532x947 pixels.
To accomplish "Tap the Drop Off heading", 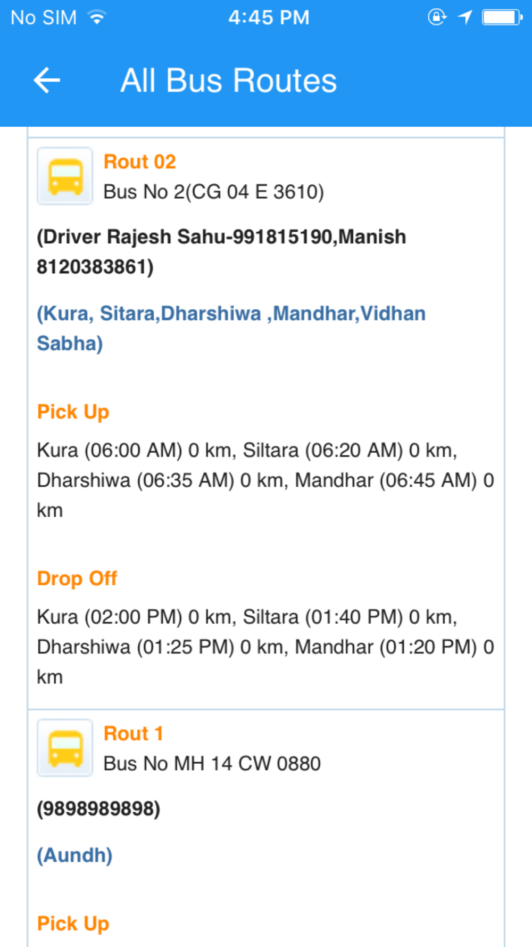I will click(x=77, y=578).
